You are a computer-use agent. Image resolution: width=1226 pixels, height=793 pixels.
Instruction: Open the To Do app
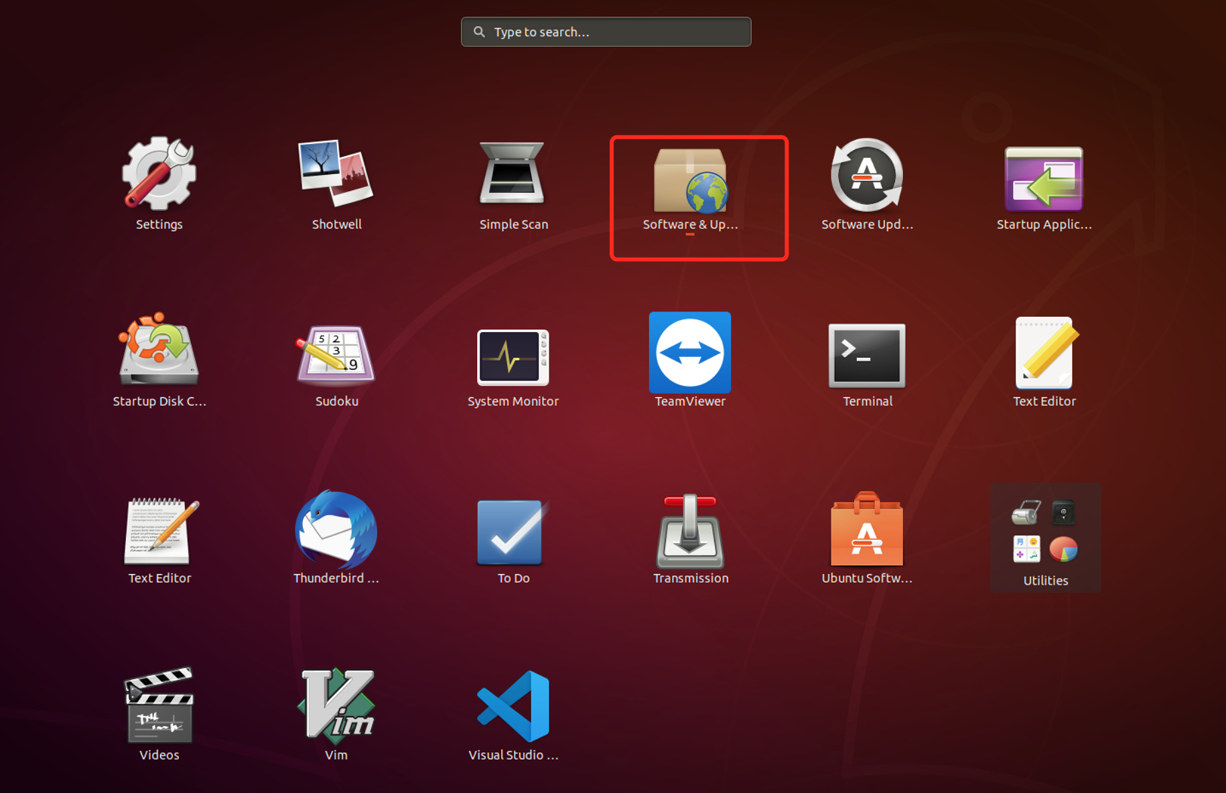tap(512, 532)
